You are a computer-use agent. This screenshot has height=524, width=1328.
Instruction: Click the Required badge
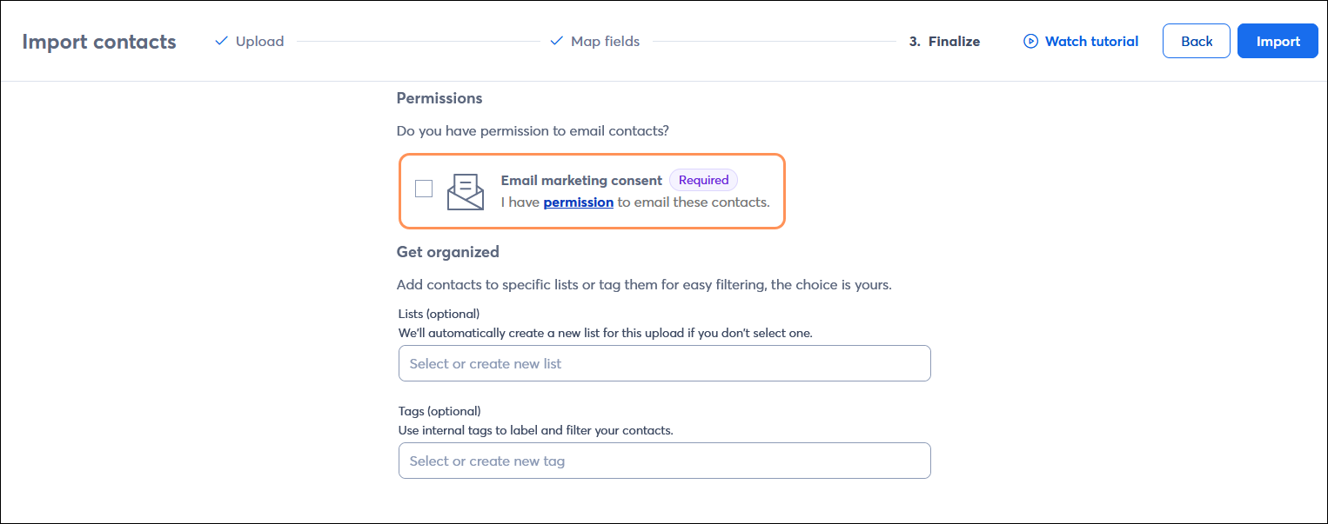pyautogui.click(x=703, y=180)
